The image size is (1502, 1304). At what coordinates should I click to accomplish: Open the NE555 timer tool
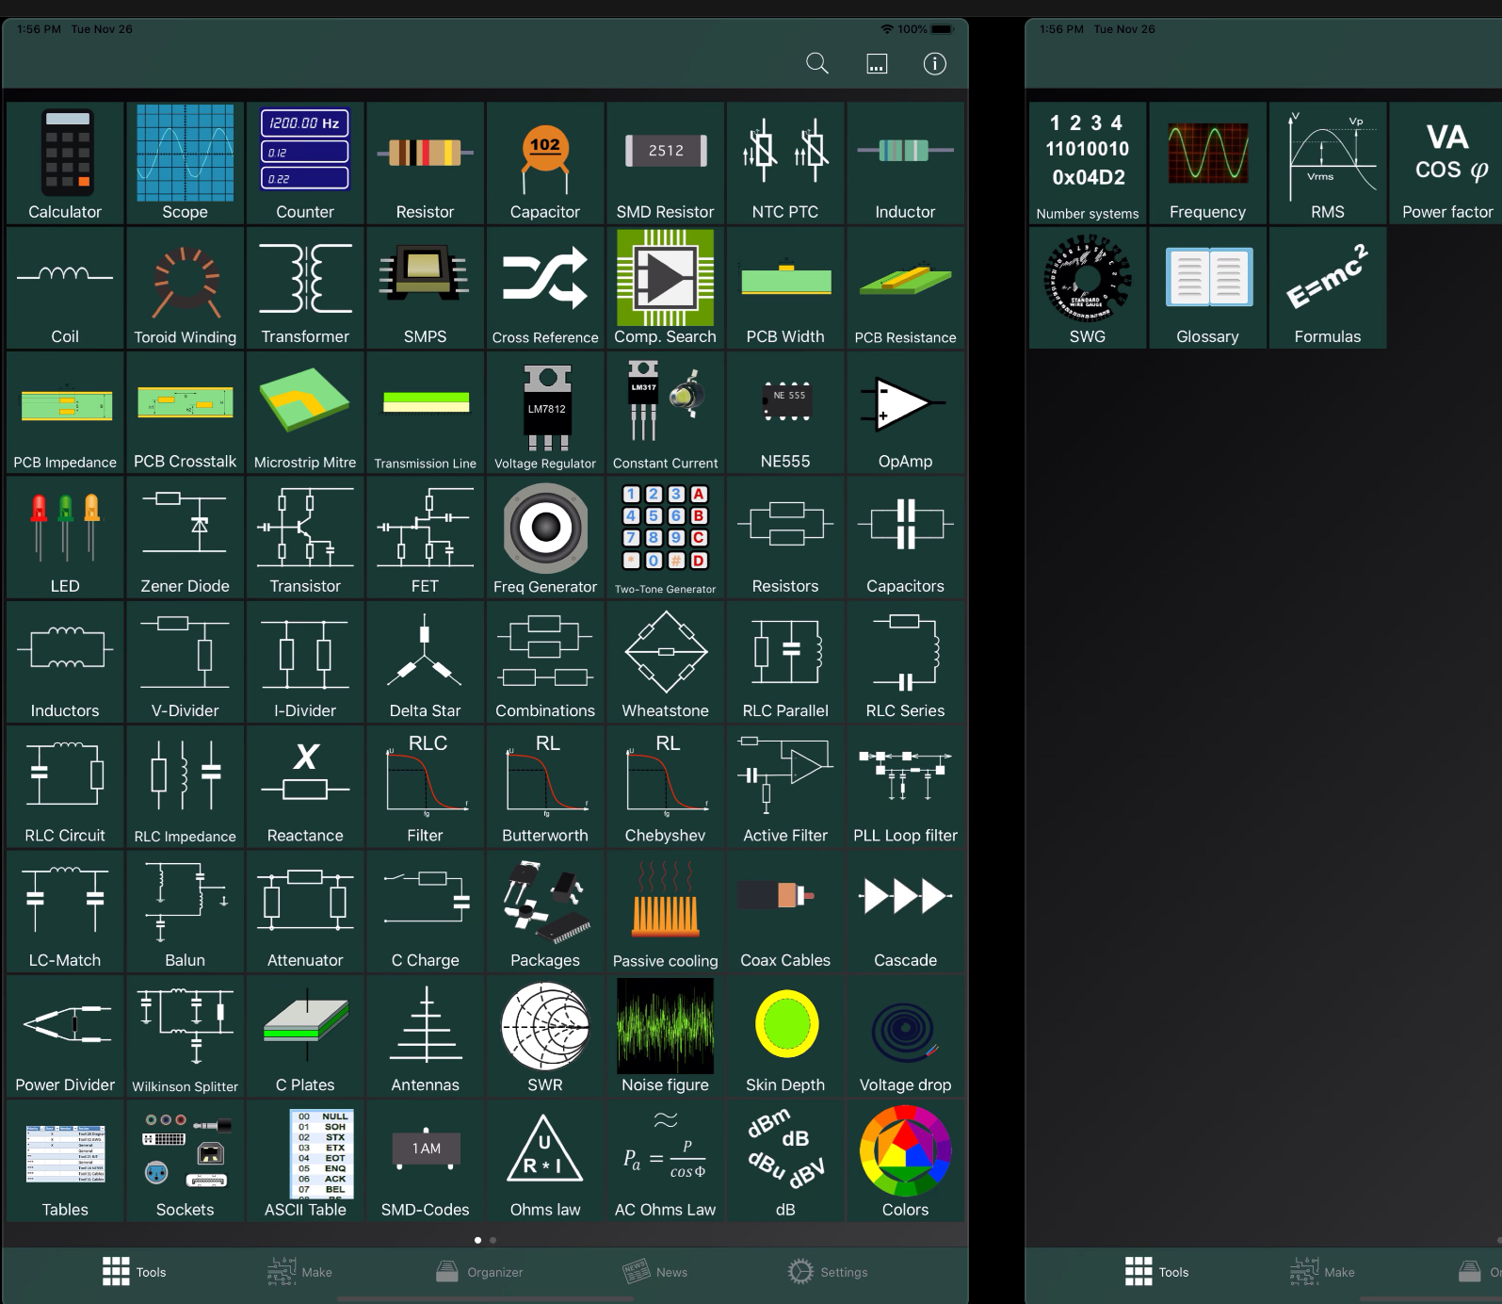785,413
